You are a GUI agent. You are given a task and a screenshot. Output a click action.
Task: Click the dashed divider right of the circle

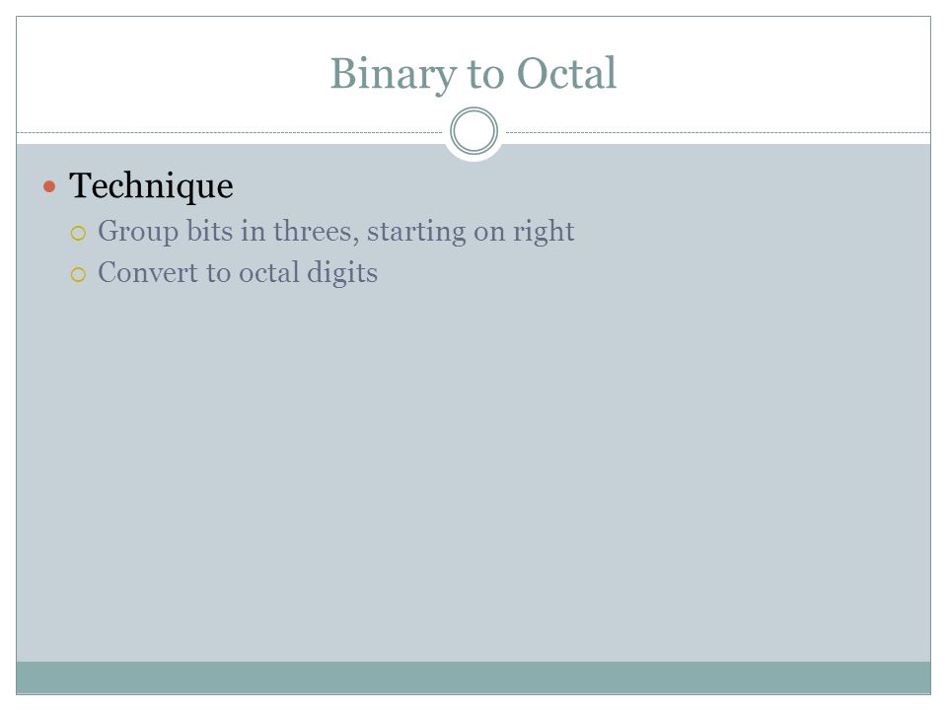(718, 132)
